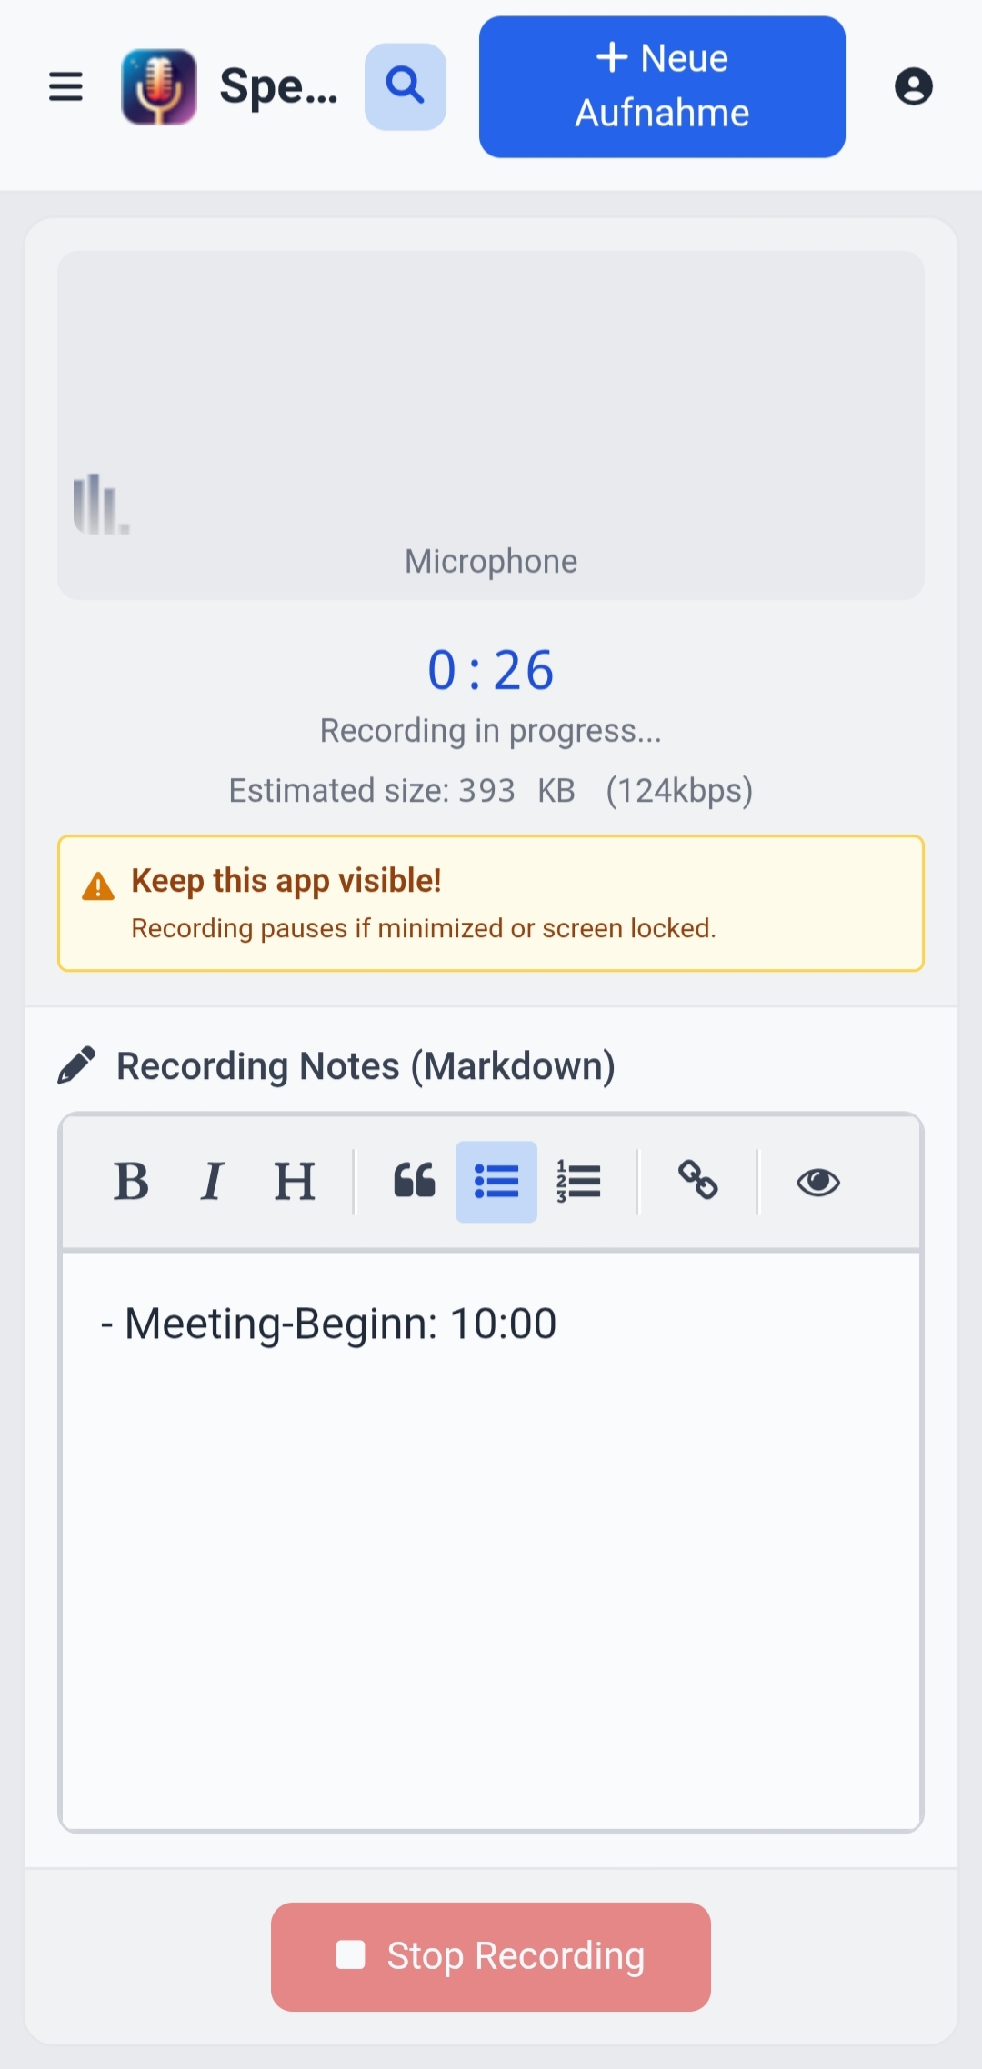Viewport: 982px width, 2069px height.
Task: Click the audio level bars indicator
Action: coord(101,505)
